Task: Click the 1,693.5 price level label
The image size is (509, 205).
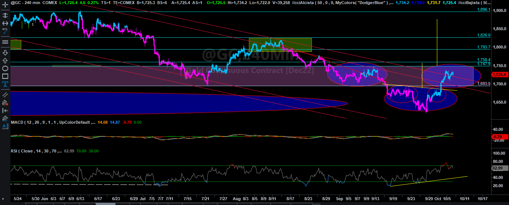Action: tap(484, 84)
